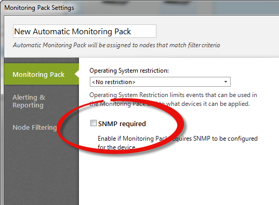Image resolution: width=279 pixels, height=205 pixels.
Task: Open the Node Filtering tab
Action: coord(35,128)
